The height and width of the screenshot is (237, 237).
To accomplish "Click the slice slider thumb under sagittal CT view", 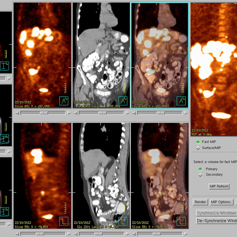I will click(98, 234).
